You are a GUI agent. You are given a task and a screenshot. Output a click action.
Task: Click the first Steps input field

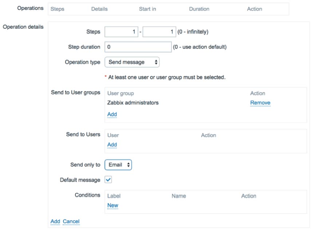pos(121,32)
